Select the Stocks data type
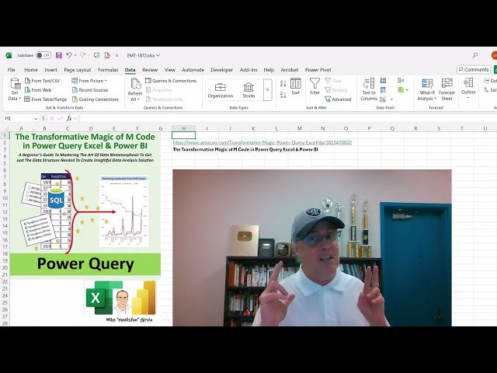 pyautogui.click(x=248, y=90)
